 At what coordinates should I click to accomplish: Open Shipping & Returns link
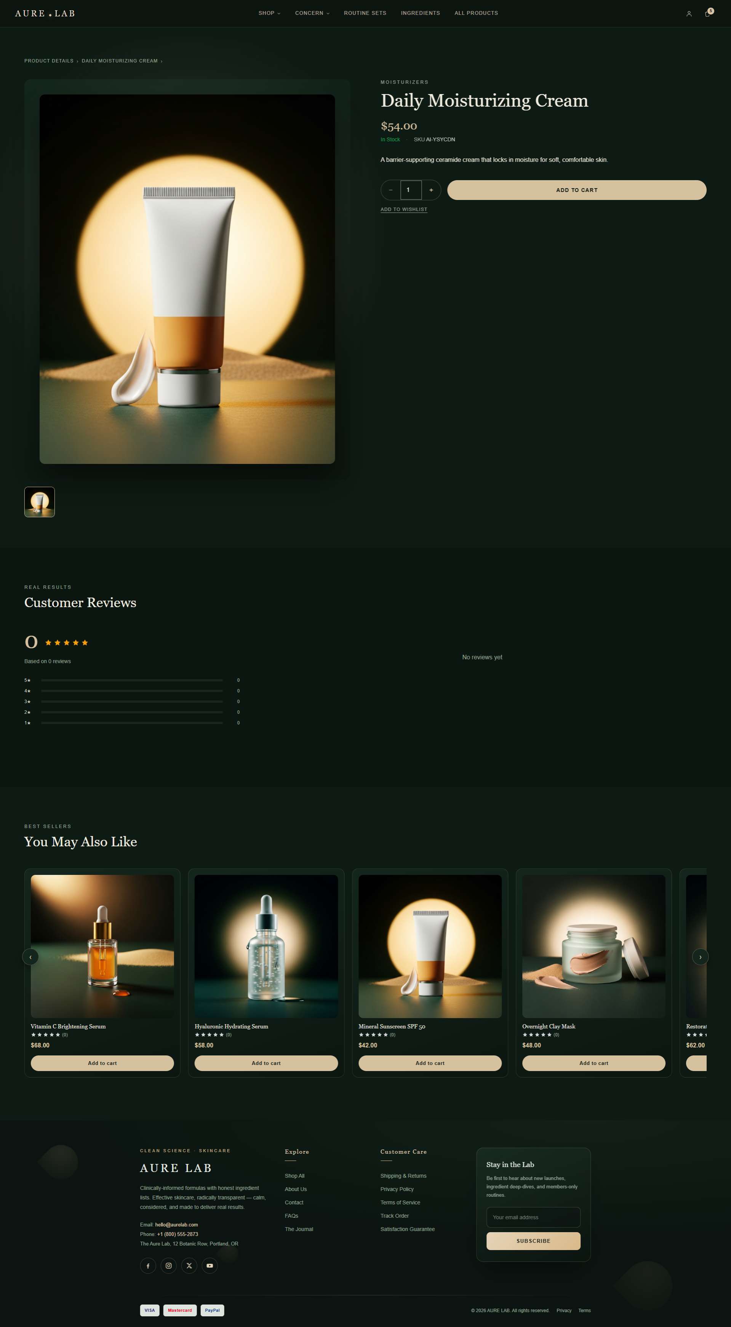(403, 1175)
